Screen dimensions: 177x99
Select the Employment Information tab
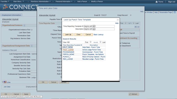click(x=11, y=15)
